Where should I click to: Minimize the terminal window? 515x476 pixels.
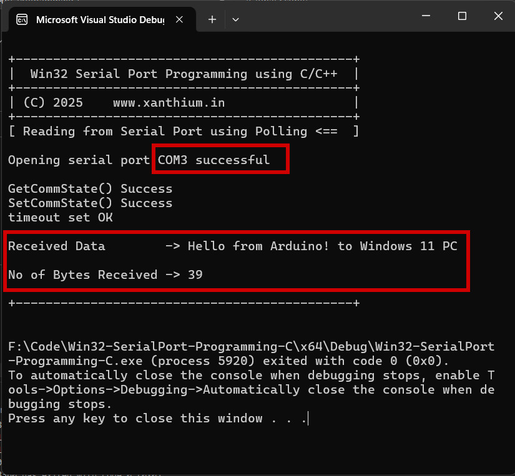click(x=426, y=16)
